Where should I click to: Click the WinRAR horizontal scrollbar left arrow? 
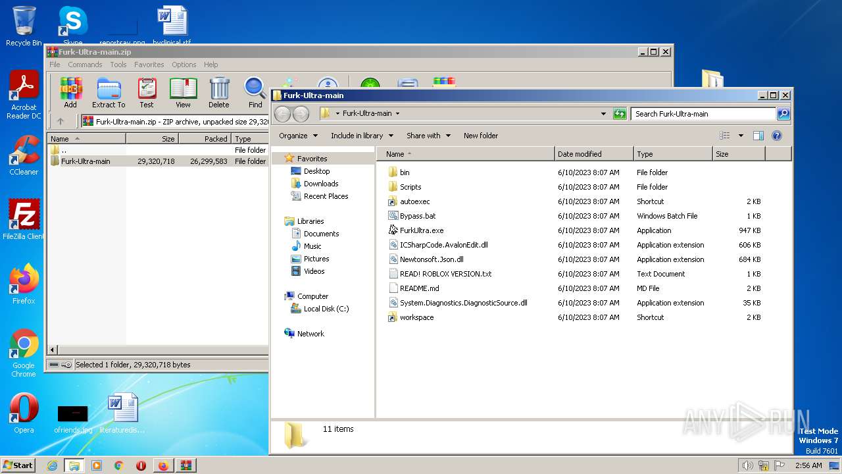pyautogui.click(x=53, y=350)
